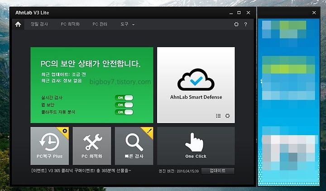This screenshot has height=191, width=326.
Task: Start 빠른 검사 magnifier tile
Action: 134,146
